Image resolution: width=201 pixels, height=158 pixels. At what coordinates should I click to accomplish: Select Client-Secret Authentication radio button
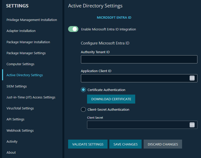point(83,109)
